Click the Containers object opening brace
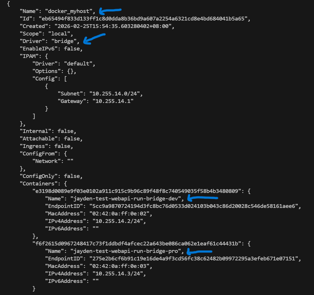This screenshot has height=295, width=314. coord(66,184)
